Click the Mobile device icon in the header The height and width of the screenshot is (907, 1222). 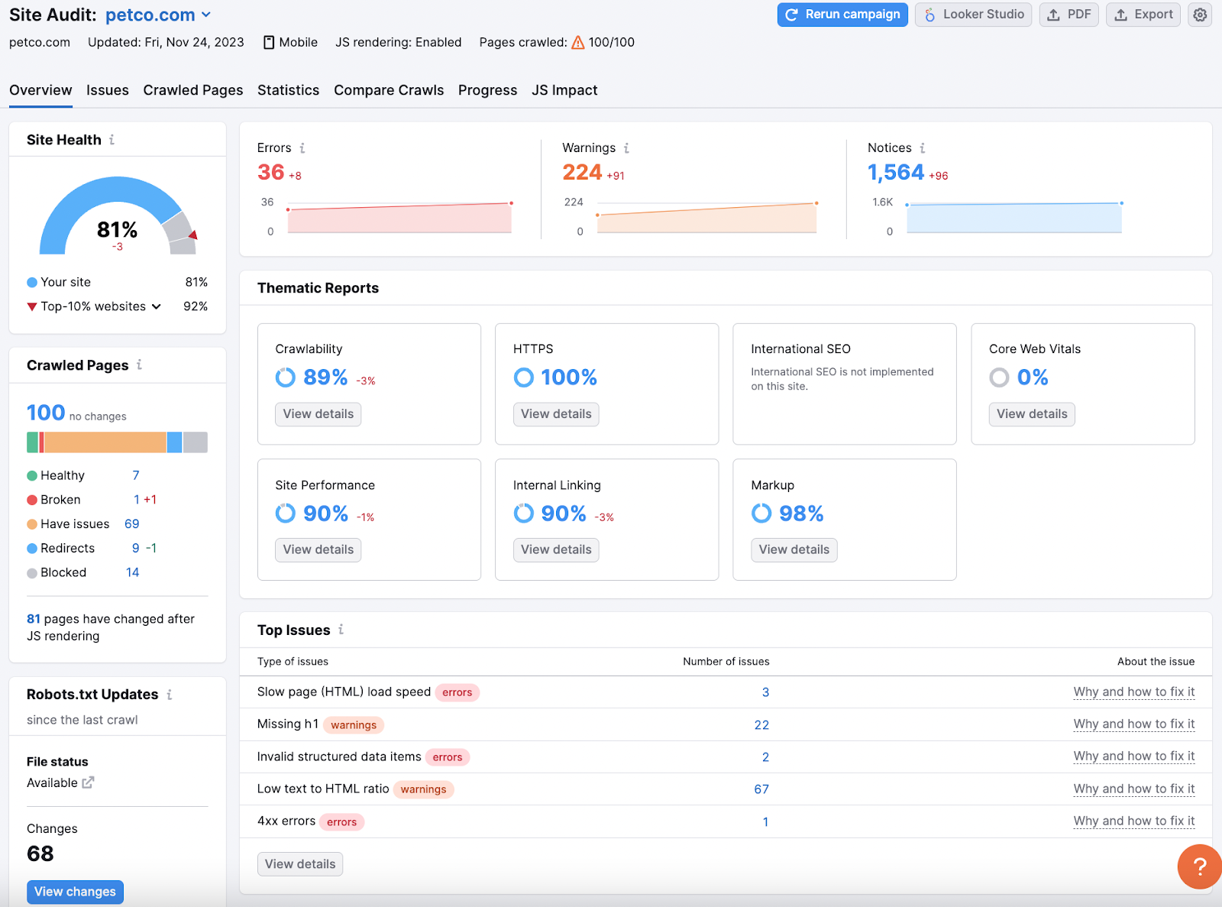(x=269, y=42)
